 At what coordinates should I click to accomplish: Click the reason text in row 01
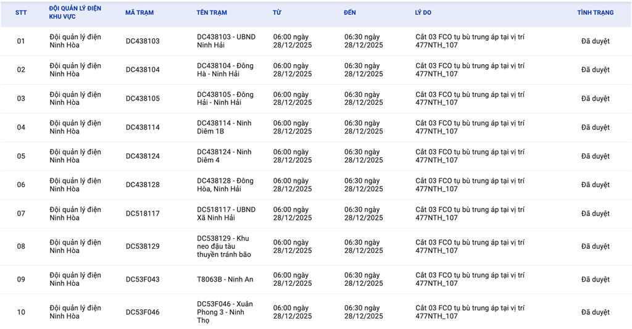(470, 41)
